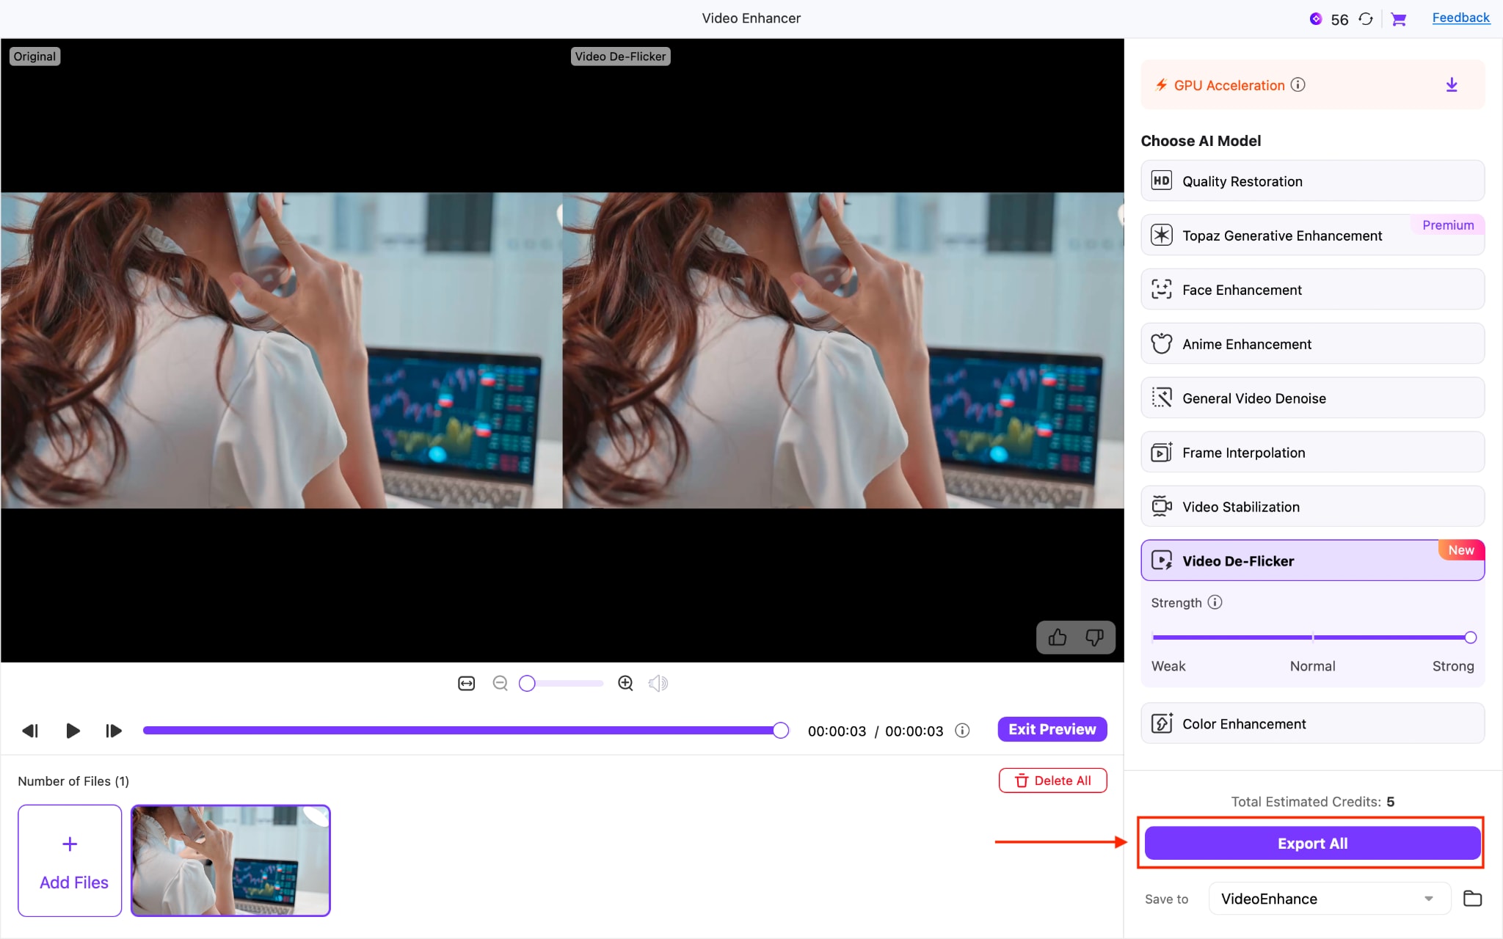Zoom out the preview

click(501, 684)
